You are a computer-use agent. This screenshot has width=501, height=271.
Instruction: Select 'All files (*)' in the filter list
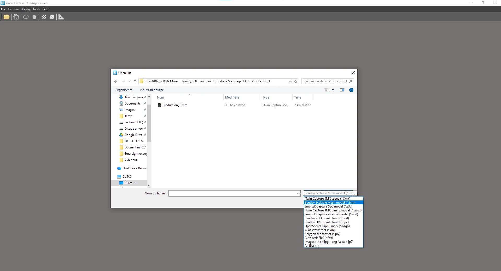pyautogui.click(x=311, y=246)
